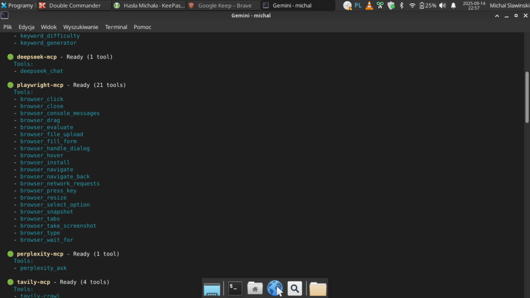Click the scissors screenshot tray icon
Screen dimensions: 530x298
tap(380, 6)
